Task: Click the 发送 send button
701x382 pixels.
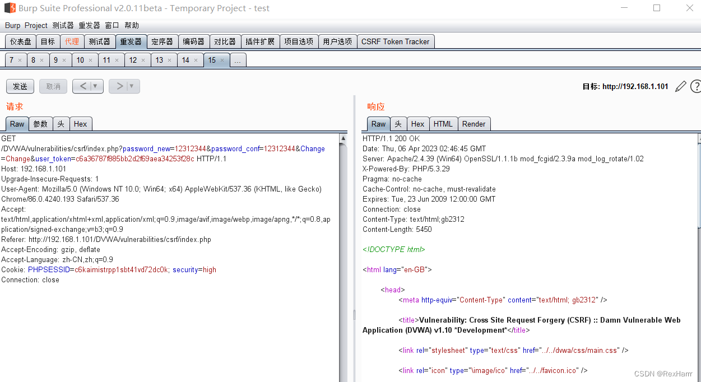Action: pyautogui.click(x=20, y=86)
